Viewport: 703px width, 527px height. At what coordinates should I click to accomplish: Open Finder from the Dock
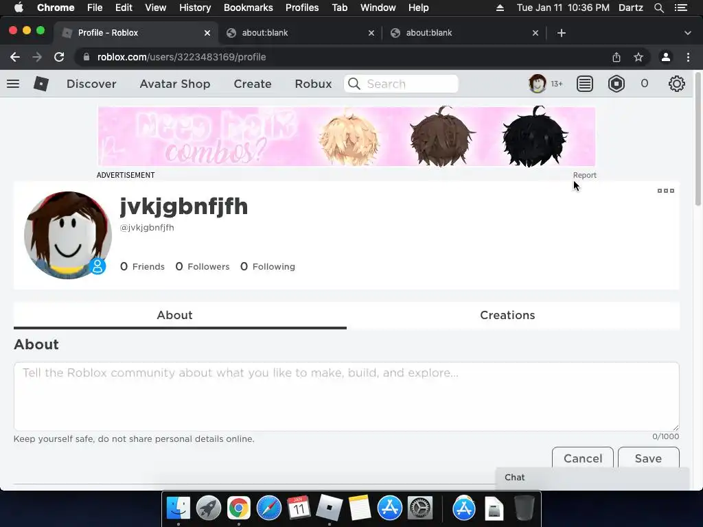tap(178, 508)
